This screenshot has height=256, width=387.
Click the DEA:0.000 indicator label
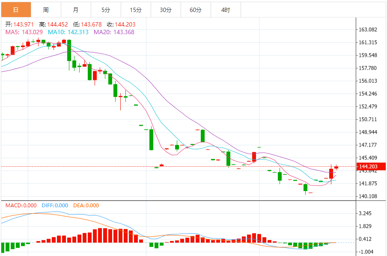(x=86, y=206)
